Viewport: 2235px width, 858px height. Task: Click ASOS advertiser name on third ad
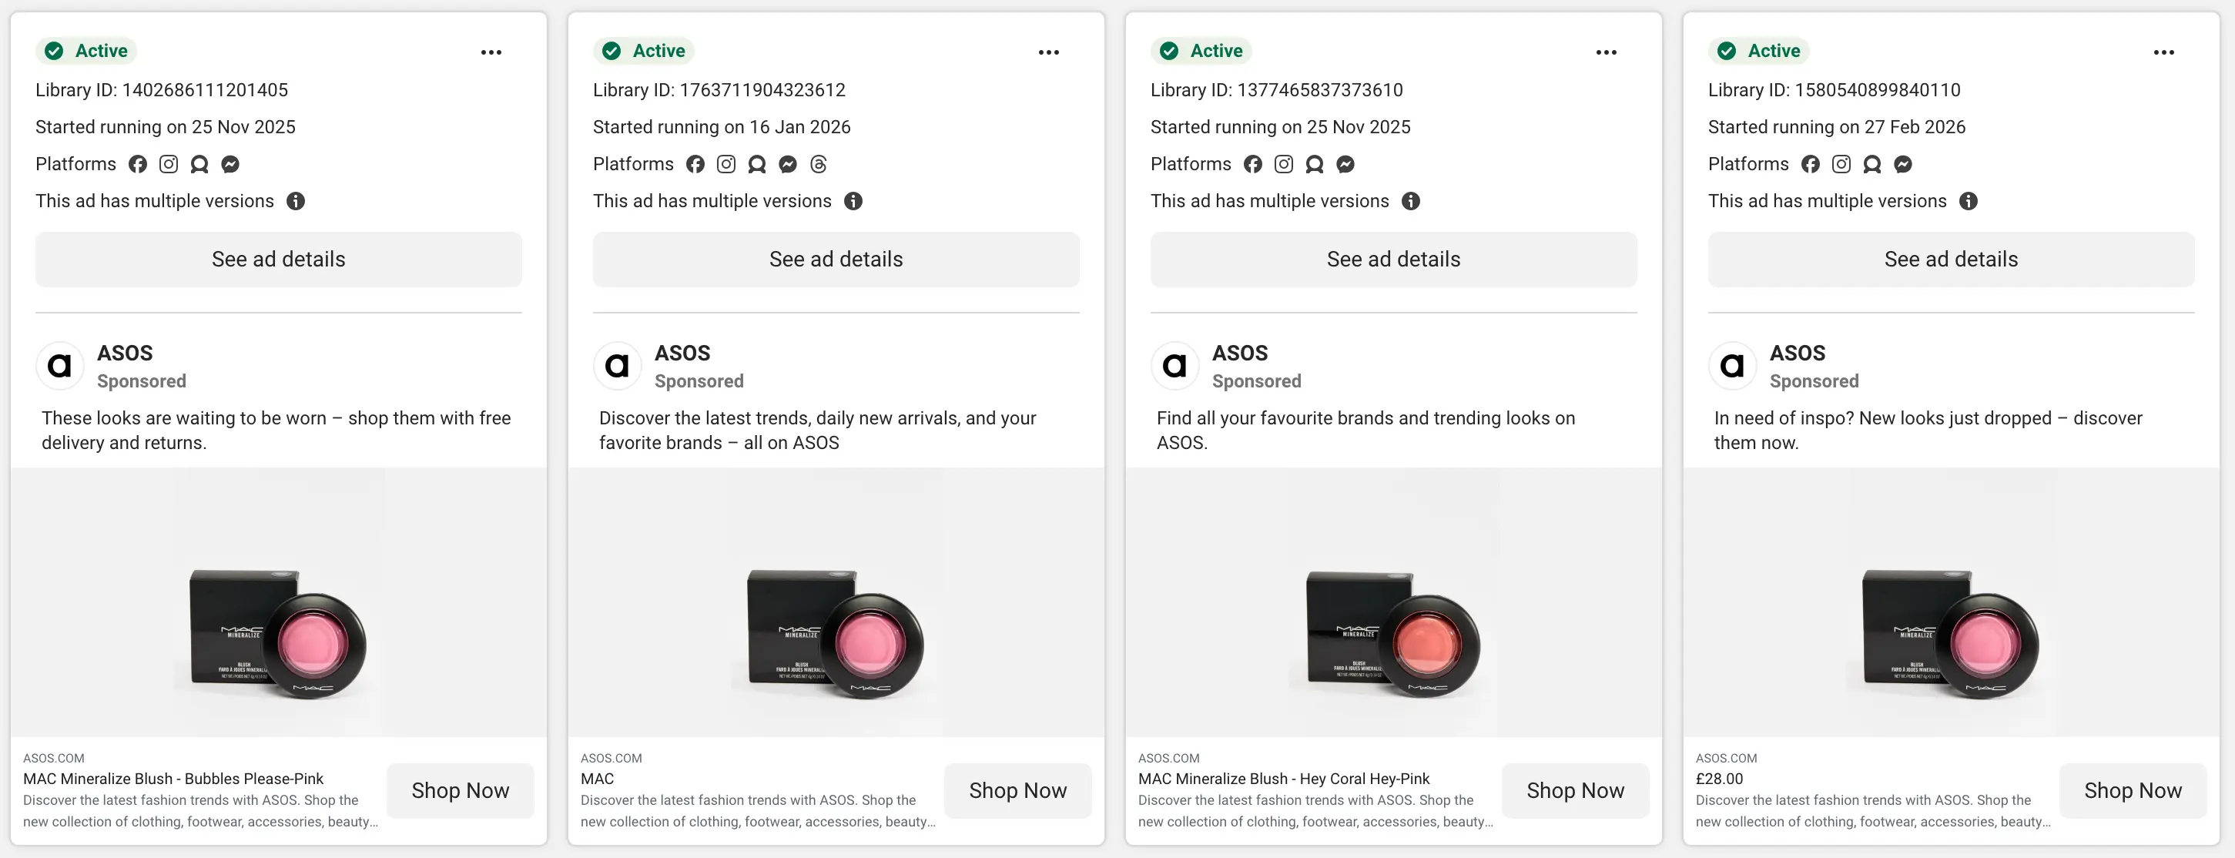click(x=1239, y=353)
